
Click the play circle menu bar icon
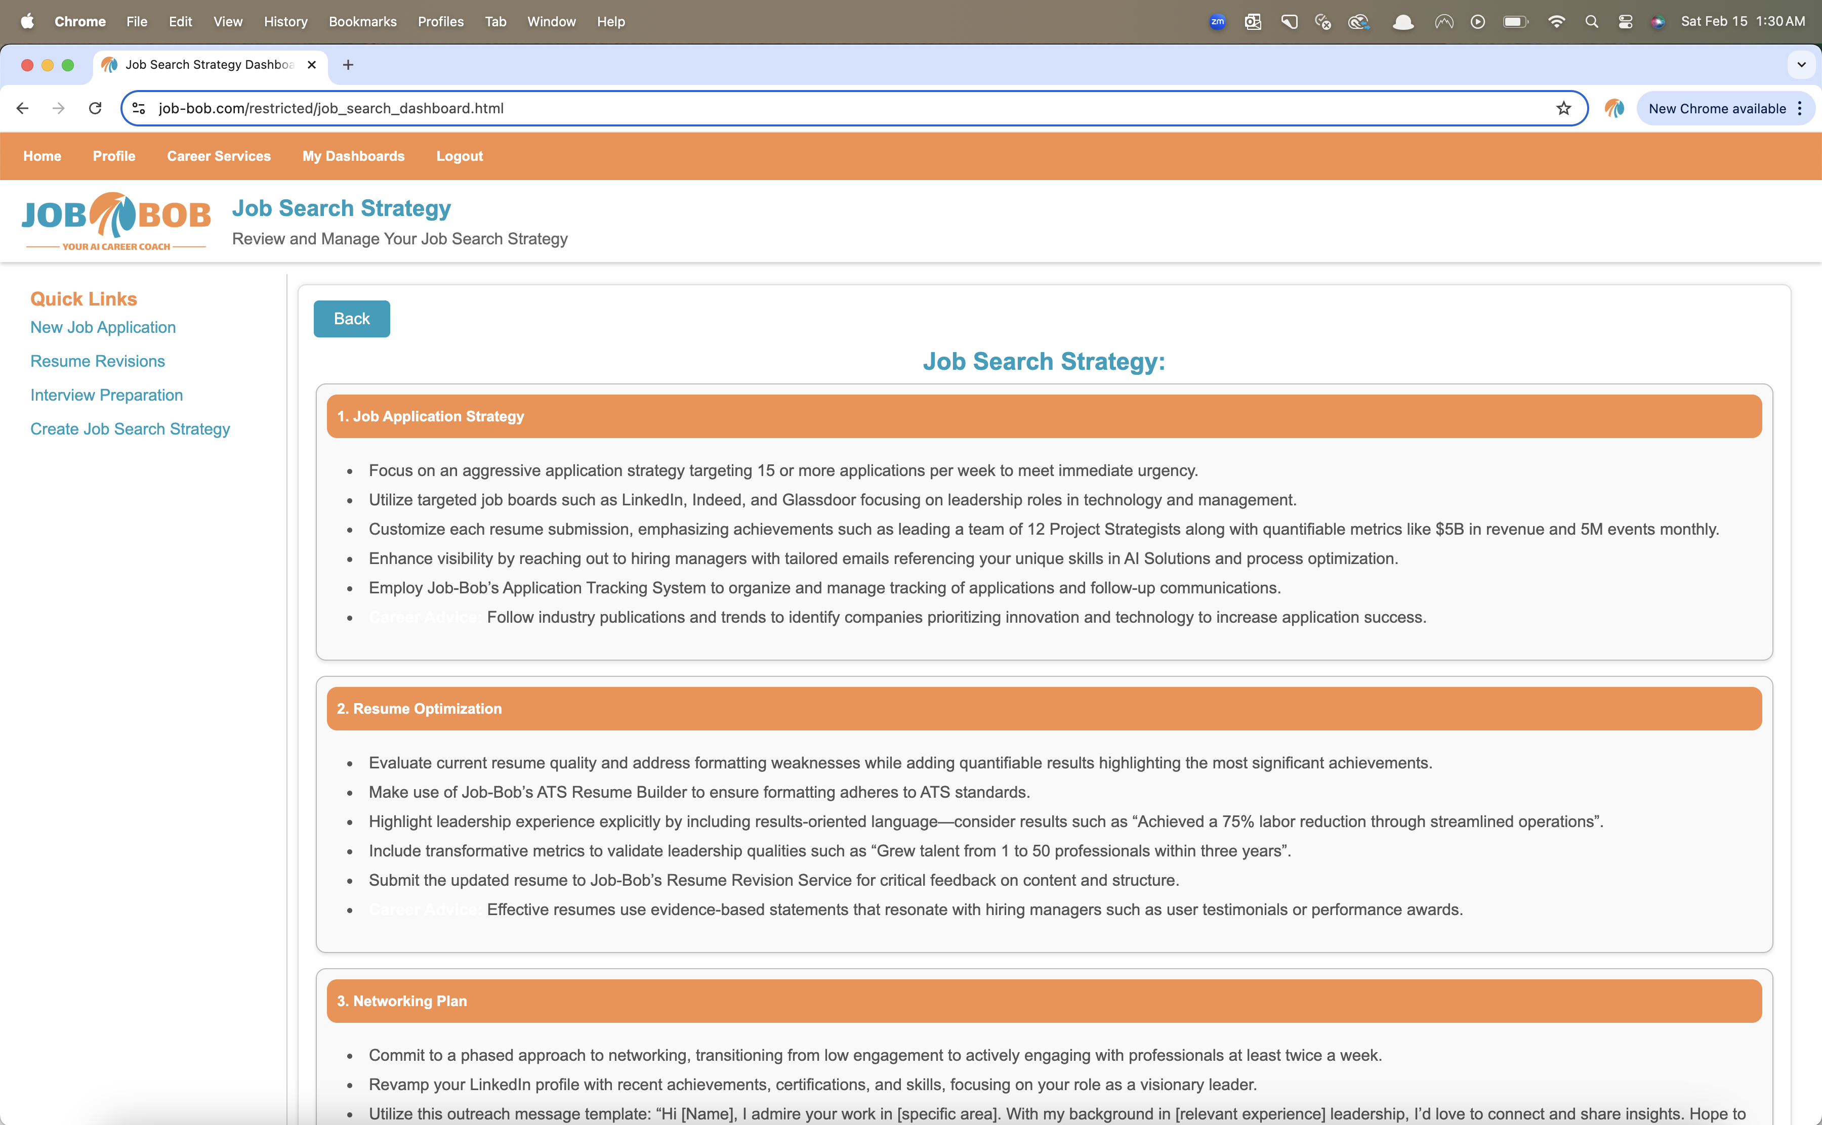(x=1478, y=22)
